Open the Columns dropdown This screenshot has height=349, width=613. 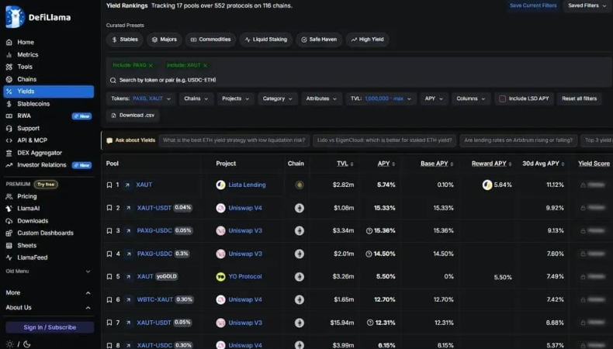(x=471, y=98)
